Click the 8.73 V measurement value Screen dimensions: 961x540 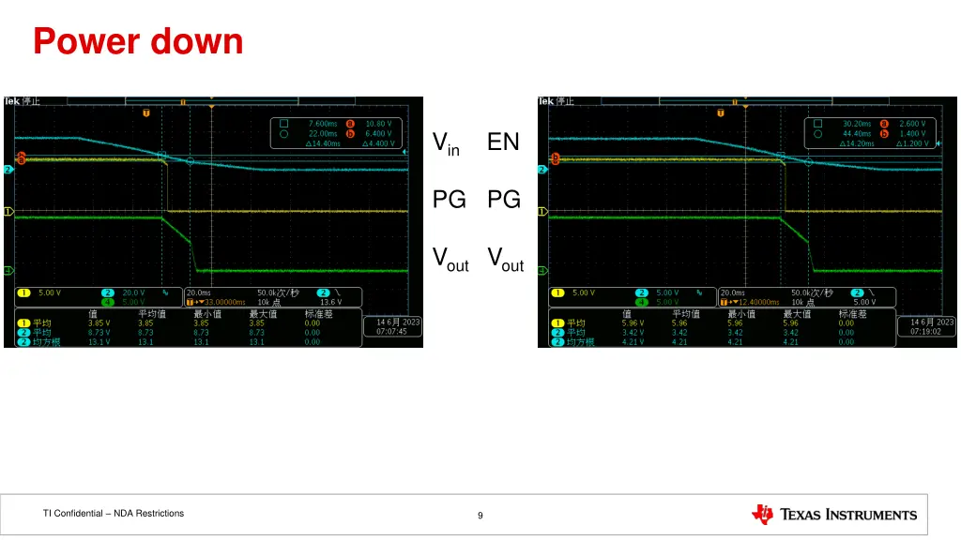click(x=99, y=333)
